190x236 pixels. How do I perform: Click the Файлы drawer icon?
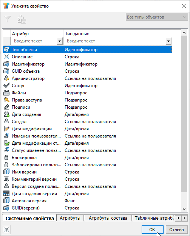coord(6,93)
